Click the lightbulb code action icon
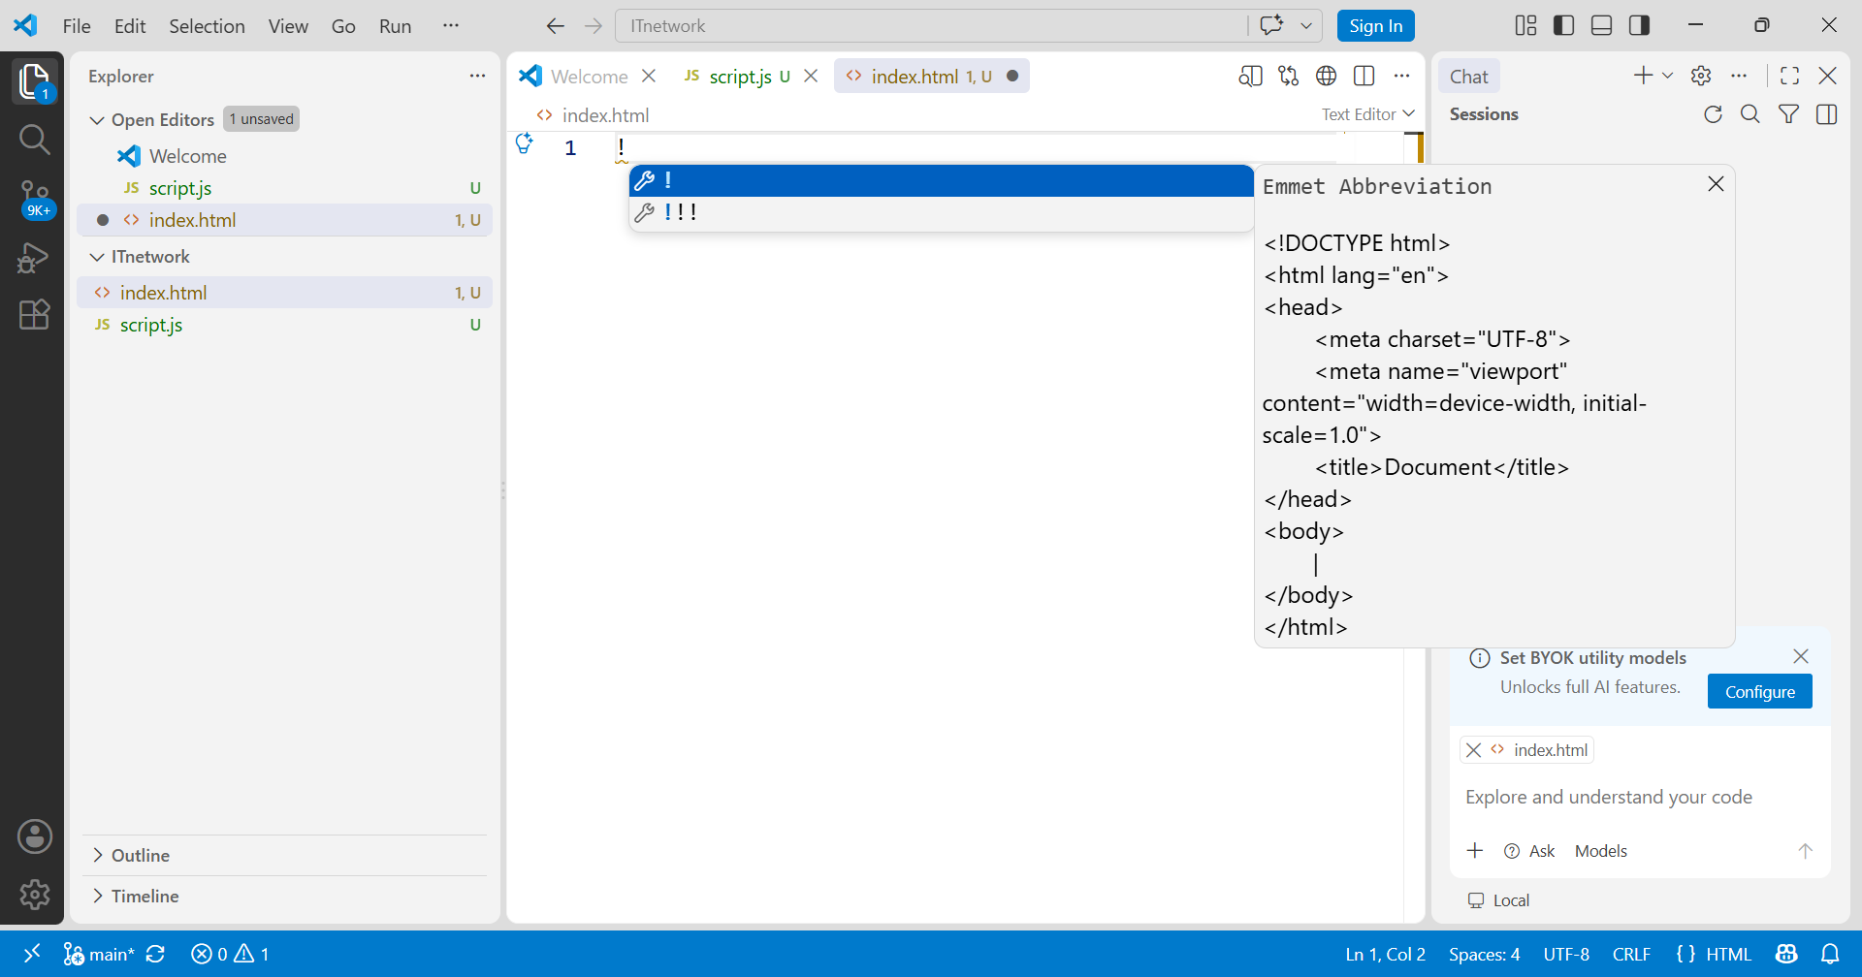The height and width of the screenshot is (977, 1862). (524, 143)
